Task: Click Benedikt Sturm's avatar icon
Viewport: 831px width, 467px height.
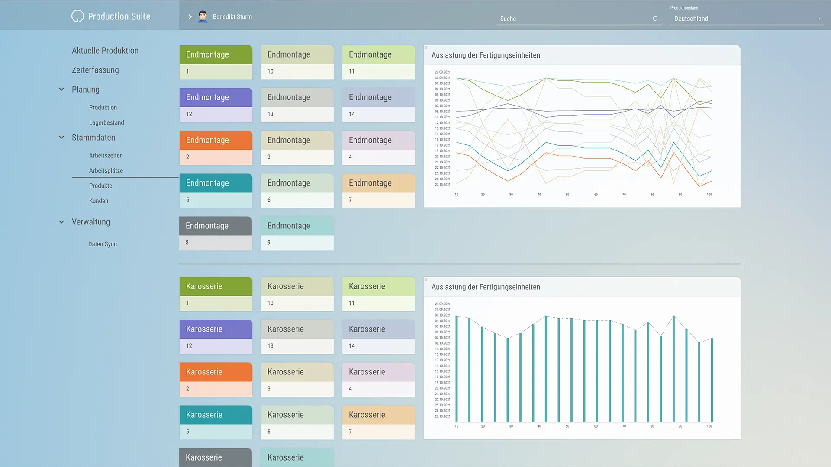Action: pos(203,16)
